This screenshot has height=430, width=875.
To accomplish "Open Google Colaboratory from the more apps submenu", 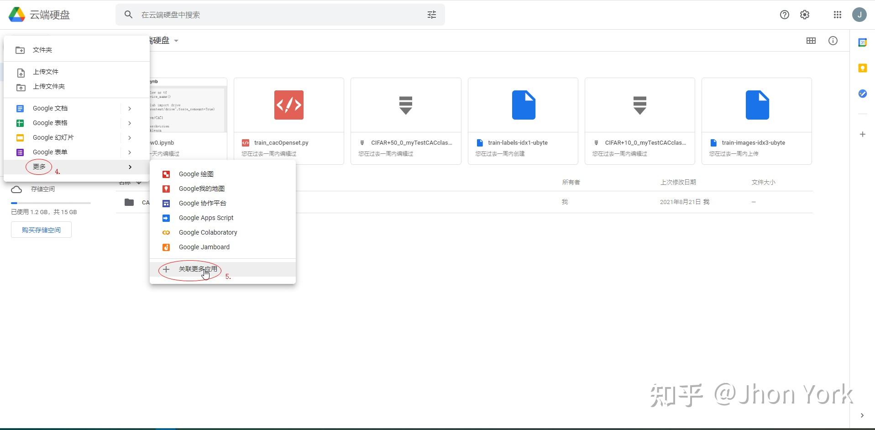I will 208,232.
